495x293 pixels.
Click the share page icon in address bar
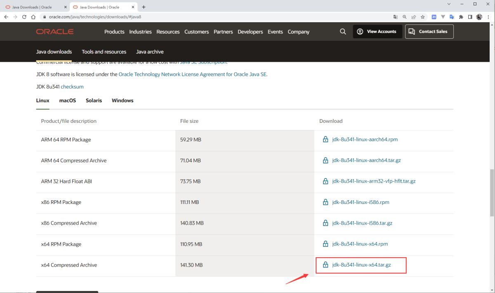(414, 17)
